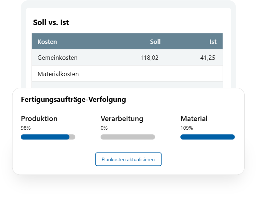The image size is (257, 200).
Task: Click the Material progress bar
Action: [x=208, y=137]
